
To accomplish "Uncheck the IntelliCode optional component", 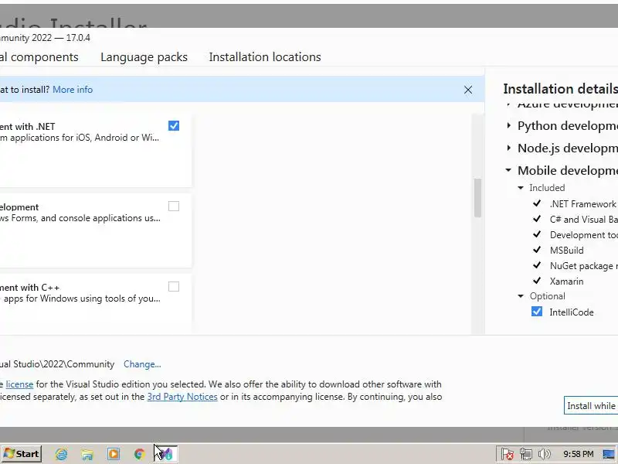I will coord(537,312).
